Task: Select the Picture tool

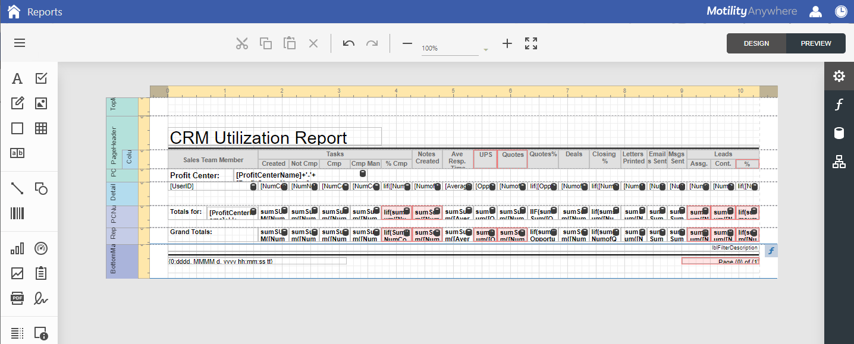Action: click(x=40, y=103)
